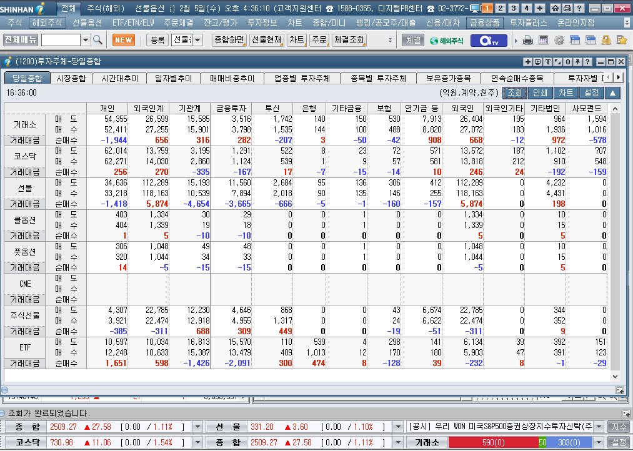Open the screen number input dropdown arrow
The width and height of the screenshot is (633, 451).
tap(86, 40)
